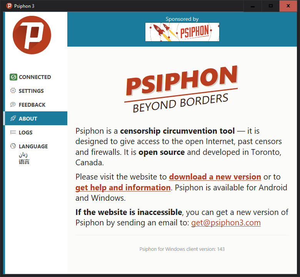Switch to the Feedback tab
300x277 pixels.
36,105
